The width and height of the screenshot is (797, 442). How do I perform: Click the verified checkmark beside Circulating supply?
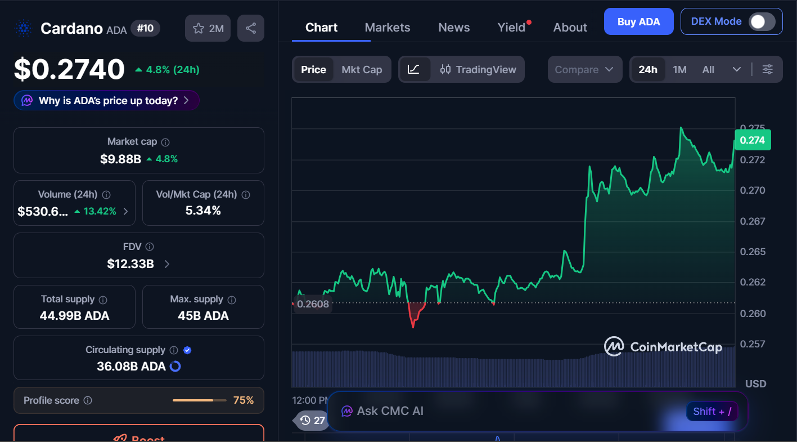[x=187, y=350]
